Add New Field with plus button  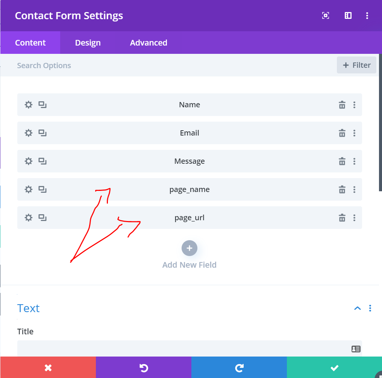coord(189,248)
